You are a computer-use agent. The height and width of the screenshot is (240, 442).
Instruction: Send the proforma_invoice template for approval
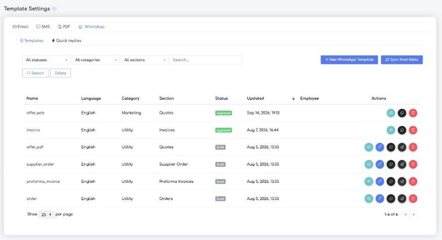pos(402,181)
